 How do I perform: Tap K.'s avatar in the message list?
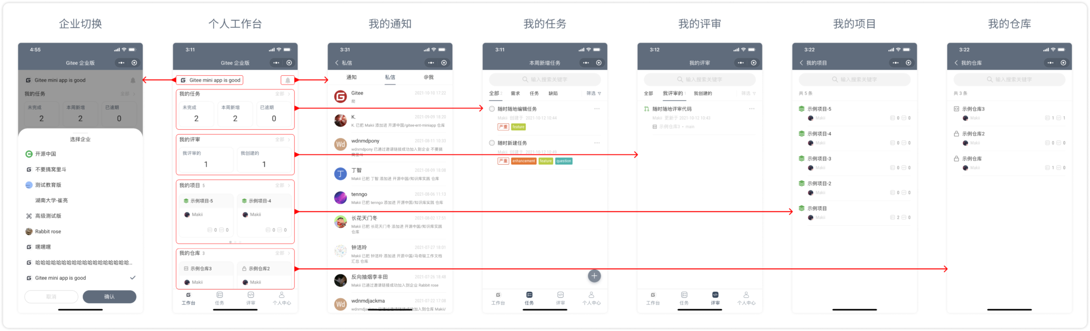point(341,121)
